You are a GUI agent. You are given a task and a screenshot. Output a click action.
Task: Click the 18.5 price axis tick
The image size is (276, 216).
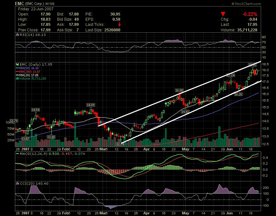[265, 64]
